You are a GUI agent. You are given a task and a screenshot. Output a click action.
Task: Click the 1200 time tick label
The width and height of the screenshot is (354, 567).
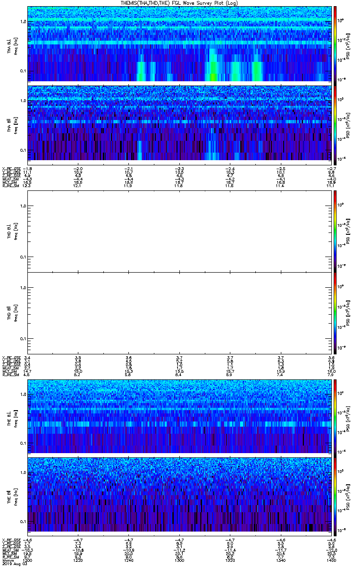[28, 560]
